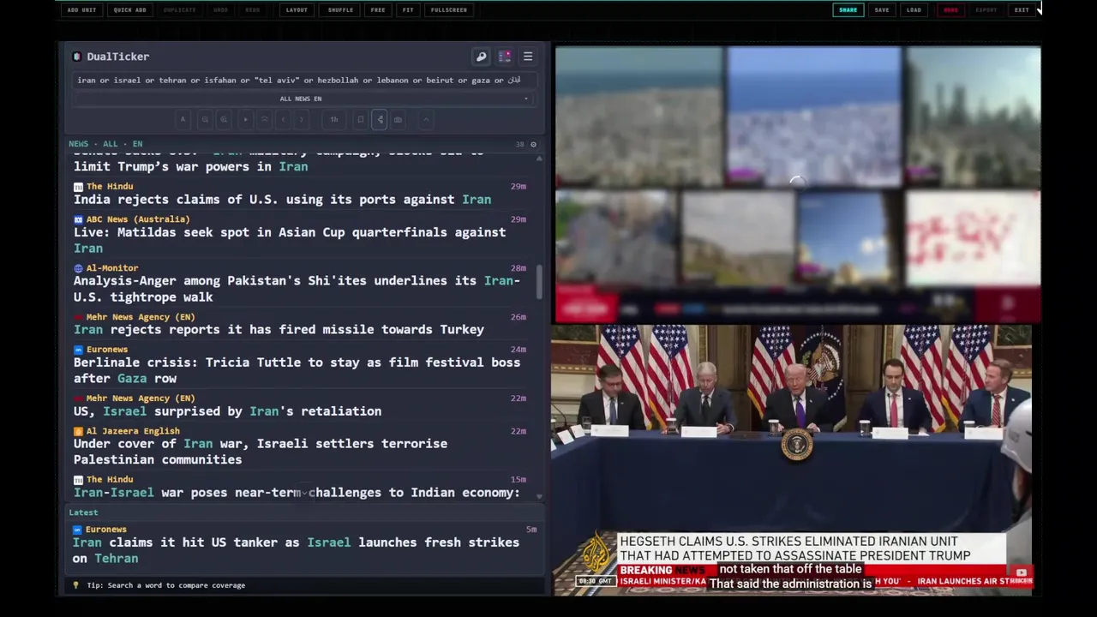Click 'The Hindu' source label above India headline
This screenshot has height=617, width=1097.
pyautogui.click(x=110, y=186)
